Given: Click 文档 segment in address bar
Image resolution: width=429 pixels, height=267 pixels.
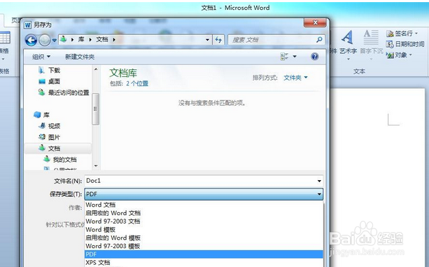Looking at the screenshot, I should 102,39.
